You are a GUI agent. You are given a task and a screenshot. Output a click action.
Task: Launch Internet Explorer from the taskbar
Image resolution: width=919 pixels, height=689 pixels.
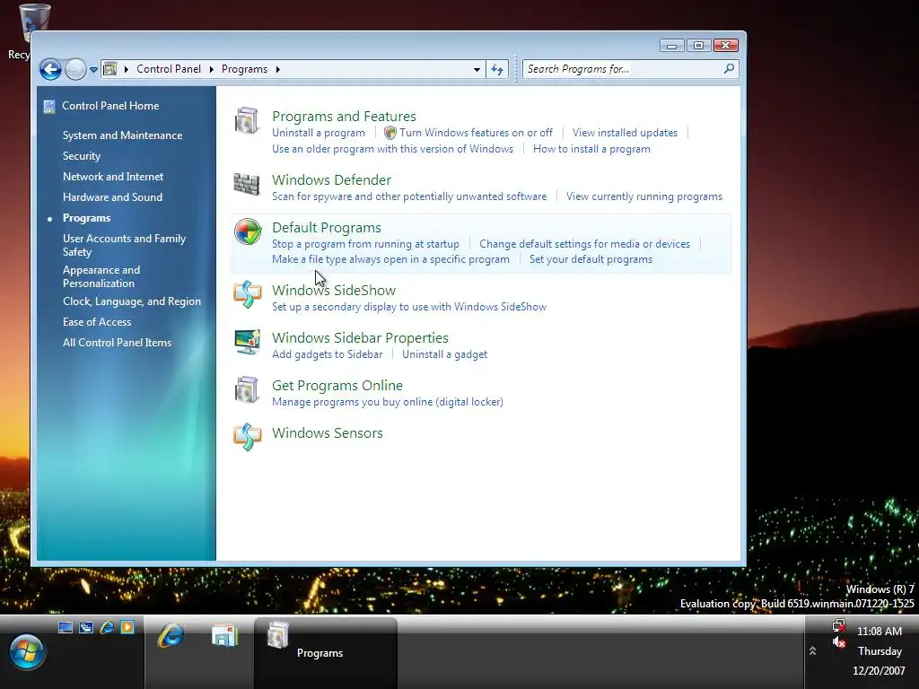pos(171,636)
